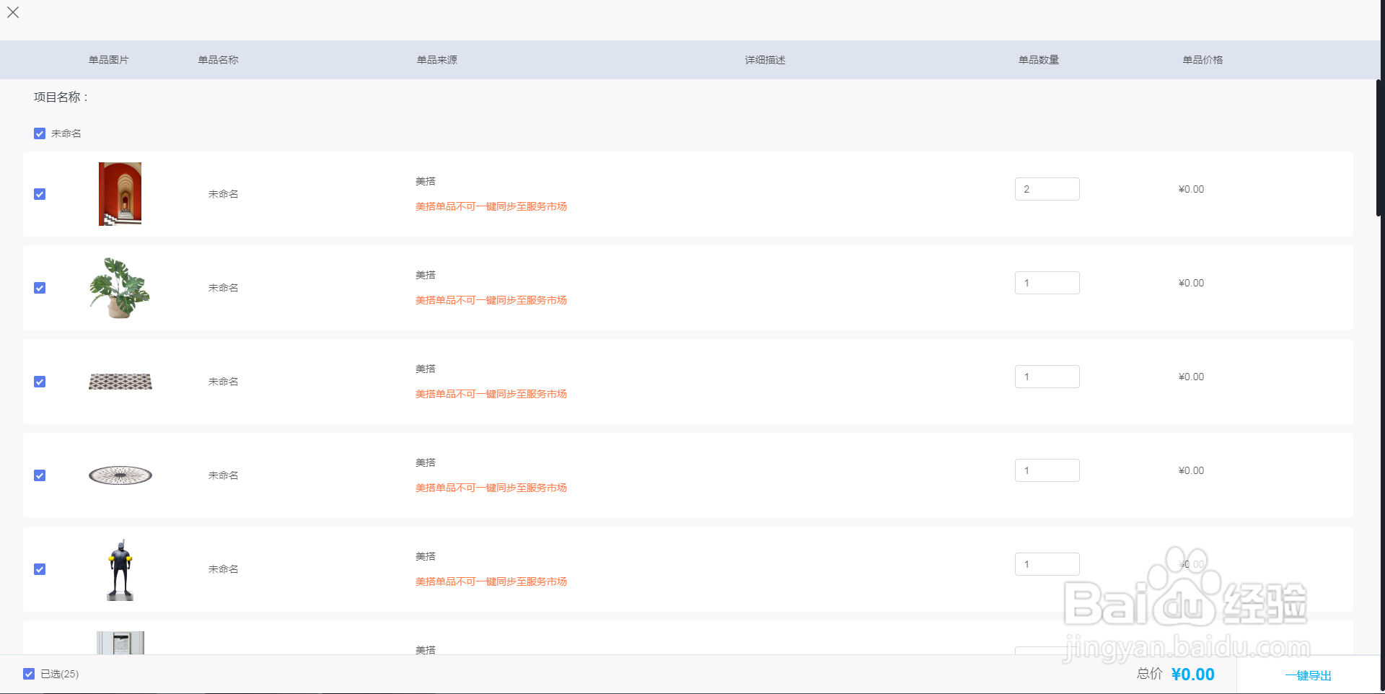Click the total price ¥0.00 at bottom
Screen dimensions: 1385x694
click(x=1193, y=675)
